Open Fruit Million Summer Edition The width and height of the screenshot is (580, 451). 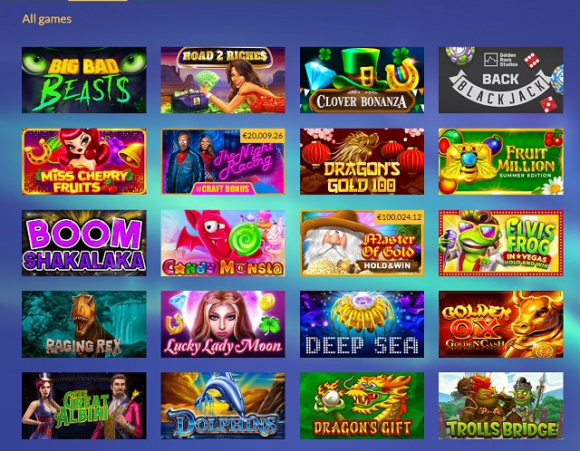(501, 161)
